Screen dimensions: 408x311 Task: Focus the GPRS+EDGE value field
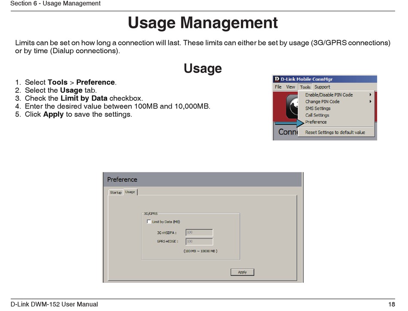tap(199, 242)
